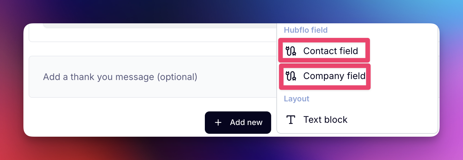Viewport: 463px width, 160px height.
Task: Click the '(optional)' placeholder text in message box
Action: click(x=177, y=77)
